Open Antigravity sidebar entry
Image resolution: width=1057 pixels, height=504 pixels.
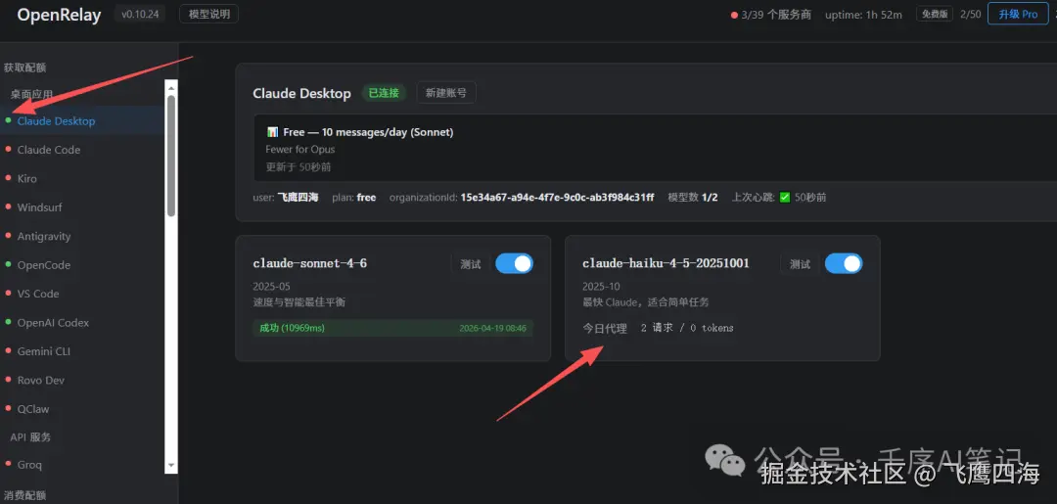click(44, 237)
